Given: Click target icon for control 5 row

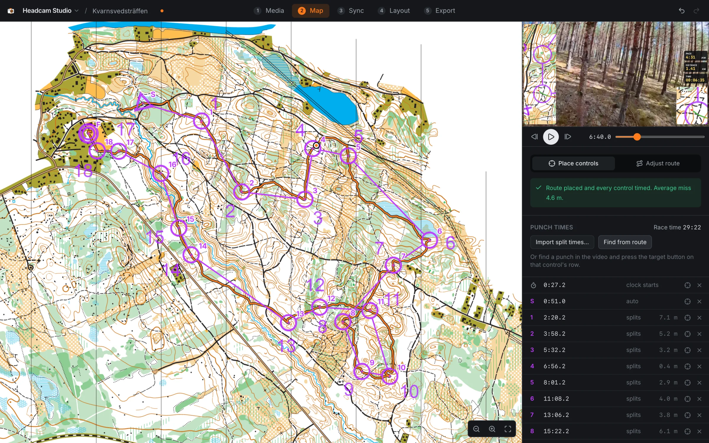Looking at the screenshot, I should (x=687, y=382).
